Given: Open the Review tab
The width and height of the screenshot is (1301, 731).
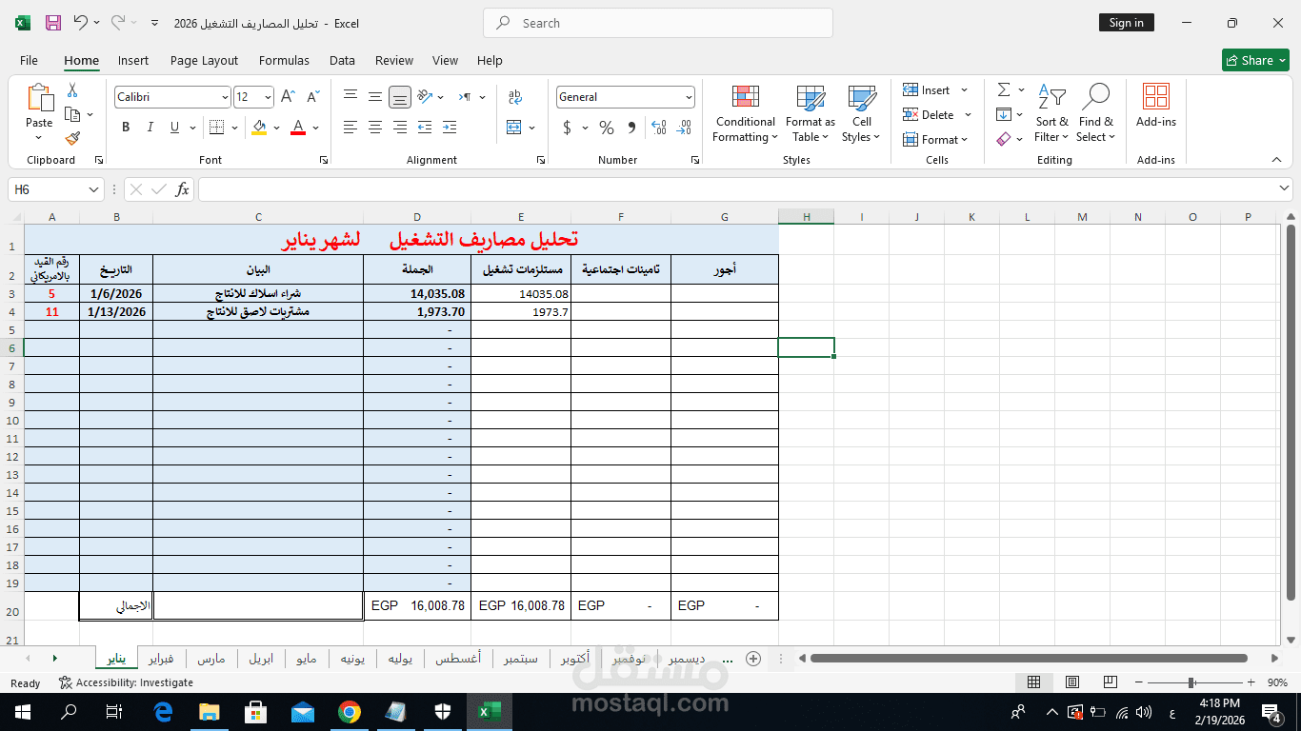Looking at the screenshot, I should point(394,60).
